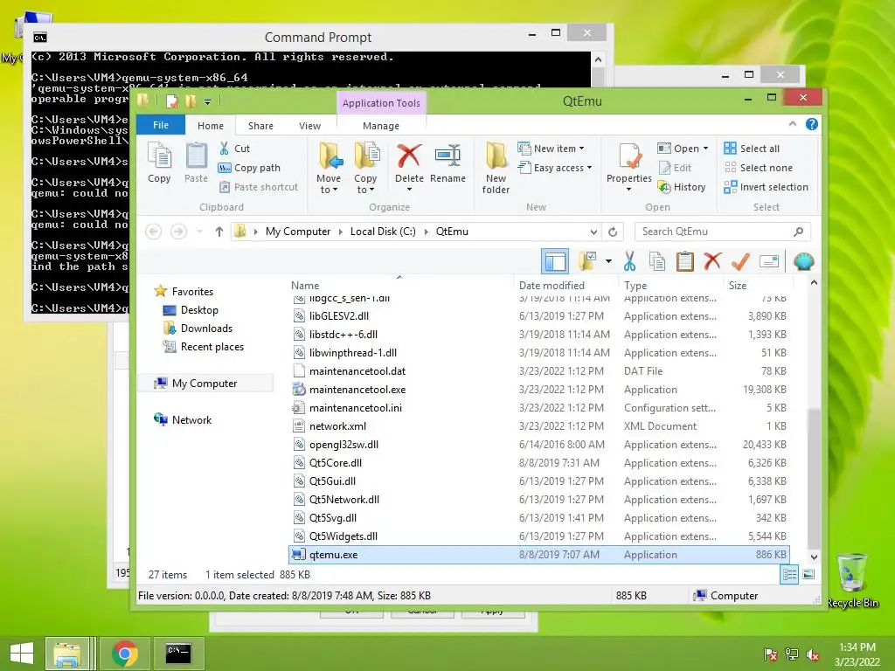
Task: Open the Windows Start button
Action: click(x=21, y=654)
